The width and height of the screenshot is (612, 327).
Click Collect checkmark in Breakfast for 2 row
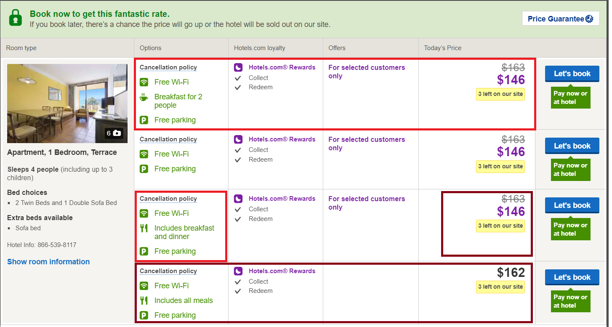[x=238, y=78]
